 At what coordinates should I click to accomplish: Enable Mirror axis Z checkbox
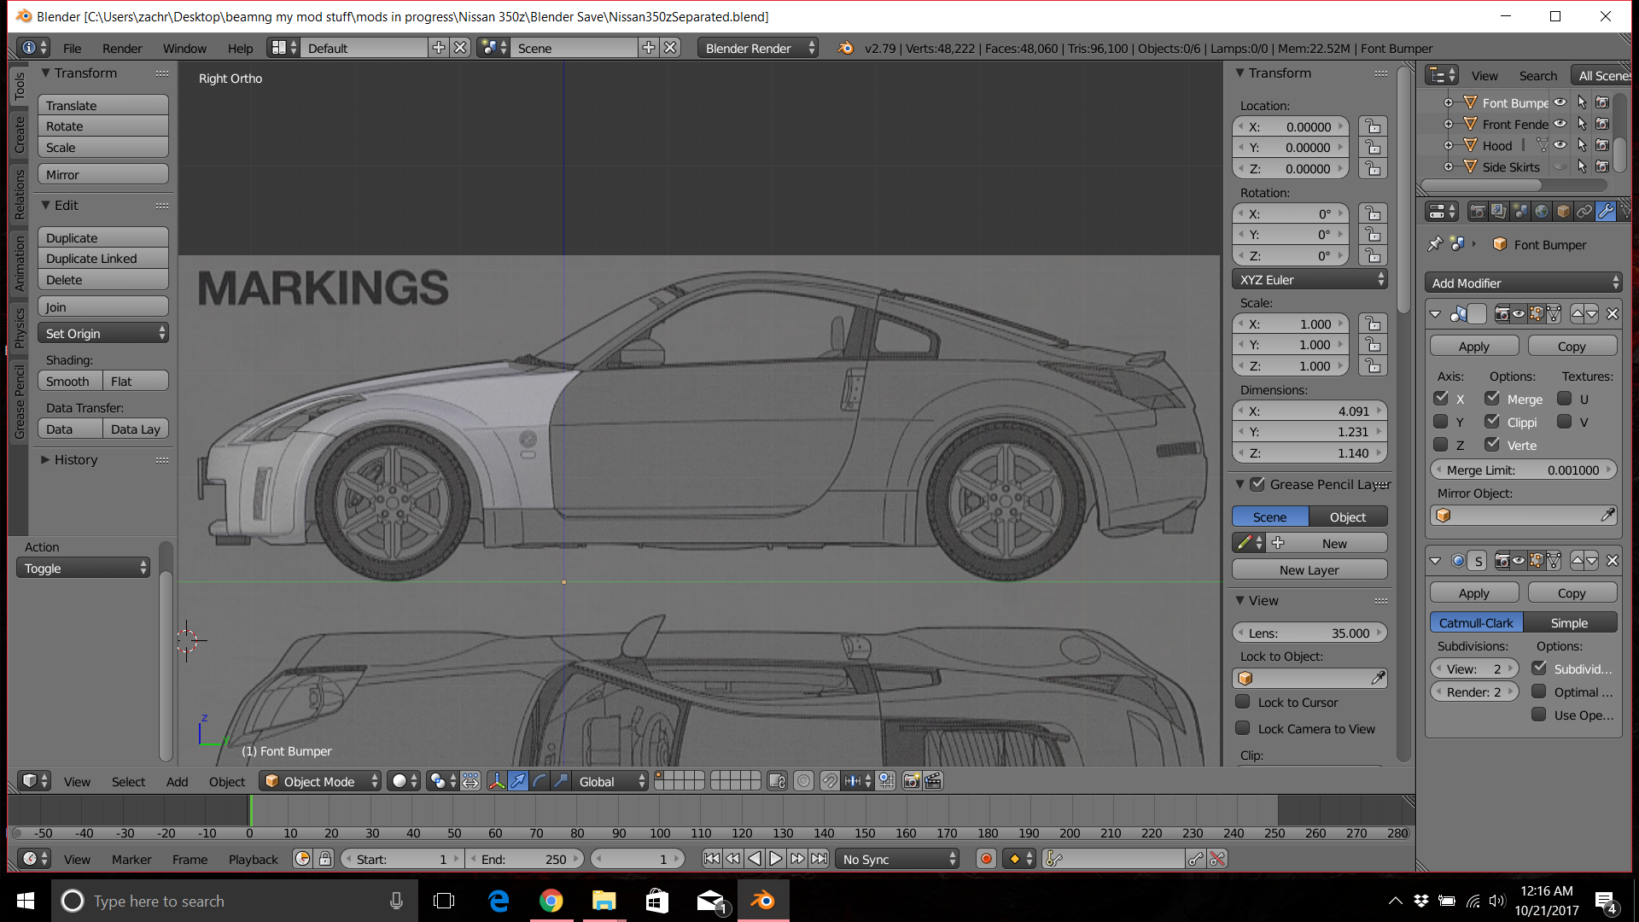[1441, 444]
